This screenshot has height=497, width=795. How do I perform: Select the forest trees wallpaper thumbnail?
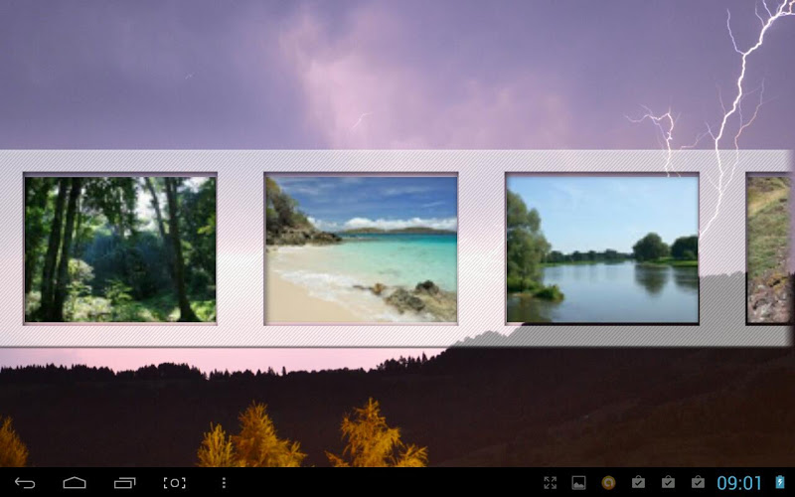[120, 248]
